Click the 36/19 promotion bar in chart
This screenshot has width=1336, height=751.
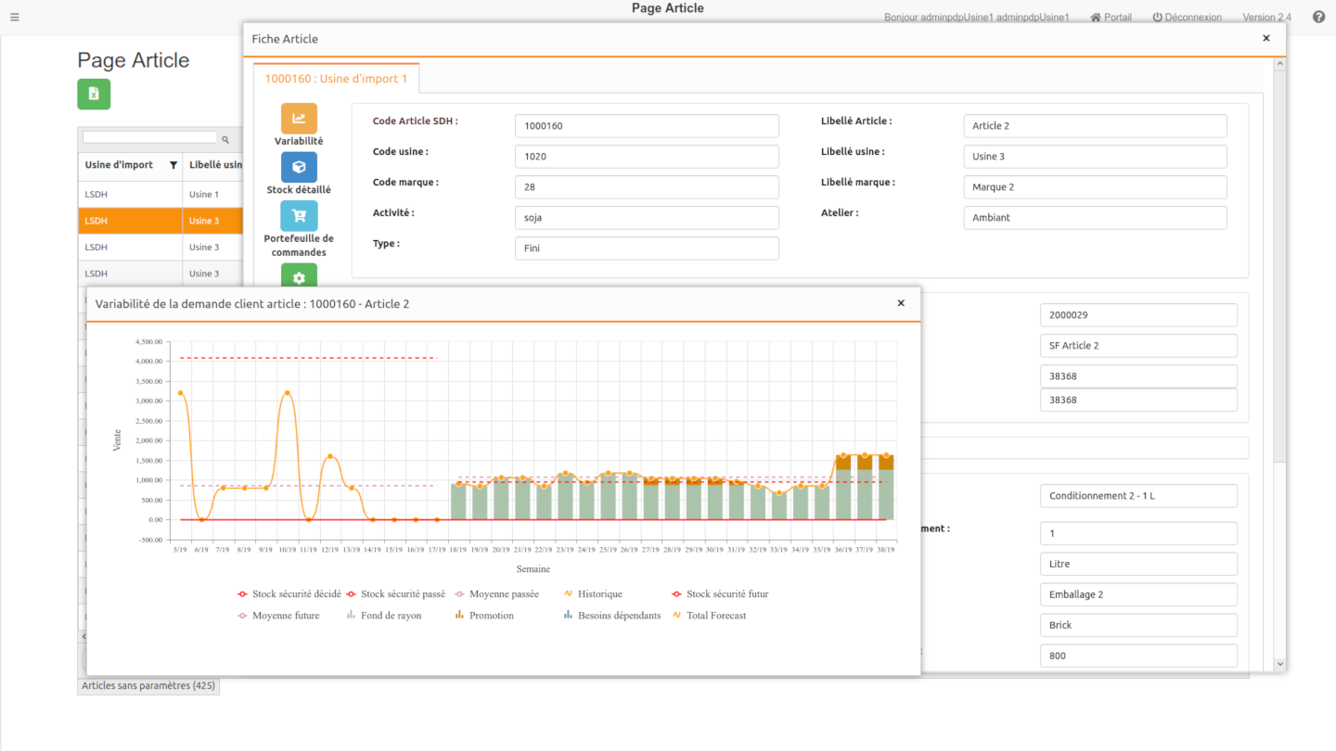[x=843, y=463]
